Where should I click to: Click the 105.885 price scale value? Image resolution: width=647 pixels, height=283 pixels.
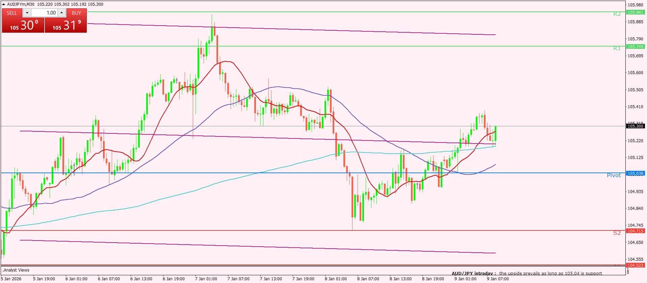[x=635, y=22]
